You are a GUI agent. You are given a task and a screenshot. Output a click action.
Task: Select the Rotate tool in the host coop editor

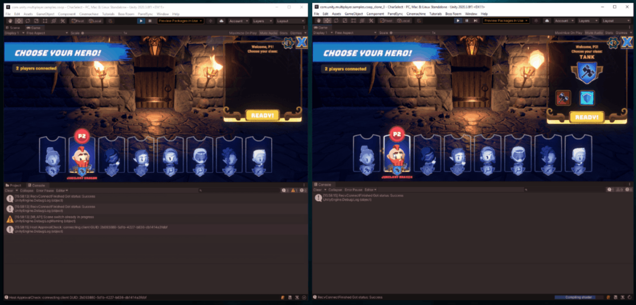28,21
